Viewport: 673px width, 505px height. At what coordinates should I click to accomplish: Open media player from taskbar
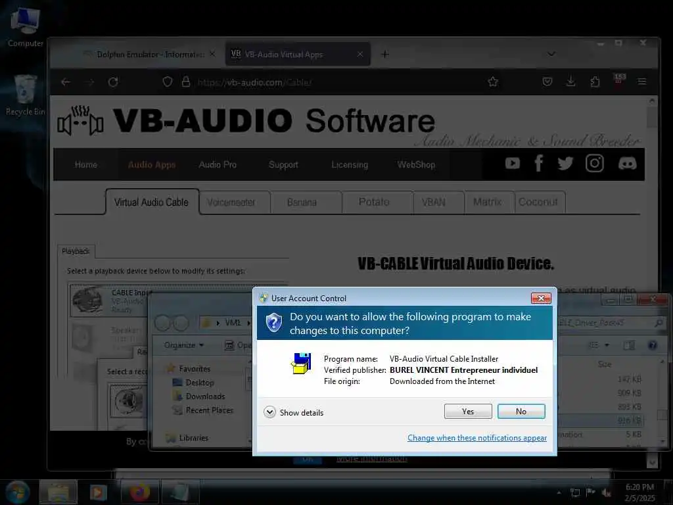99,493
